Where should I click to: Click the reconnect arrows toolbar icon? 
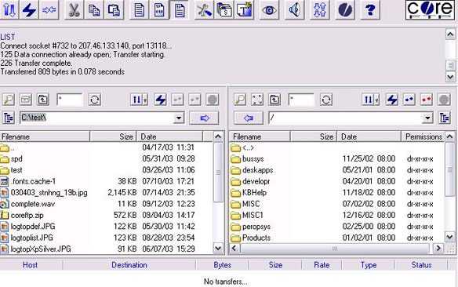49,10
